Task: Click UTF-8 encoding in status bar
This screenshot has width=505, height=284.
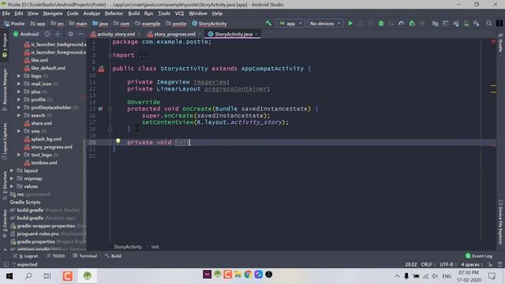Action: pyautogui.click(x=447, y=264)
